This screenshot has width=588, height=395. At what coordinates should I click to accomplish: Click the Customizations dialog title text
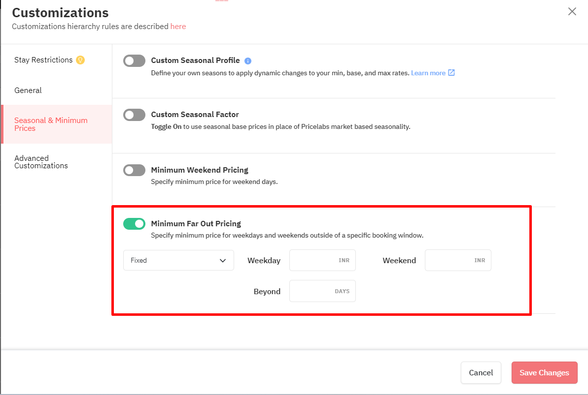60,13
